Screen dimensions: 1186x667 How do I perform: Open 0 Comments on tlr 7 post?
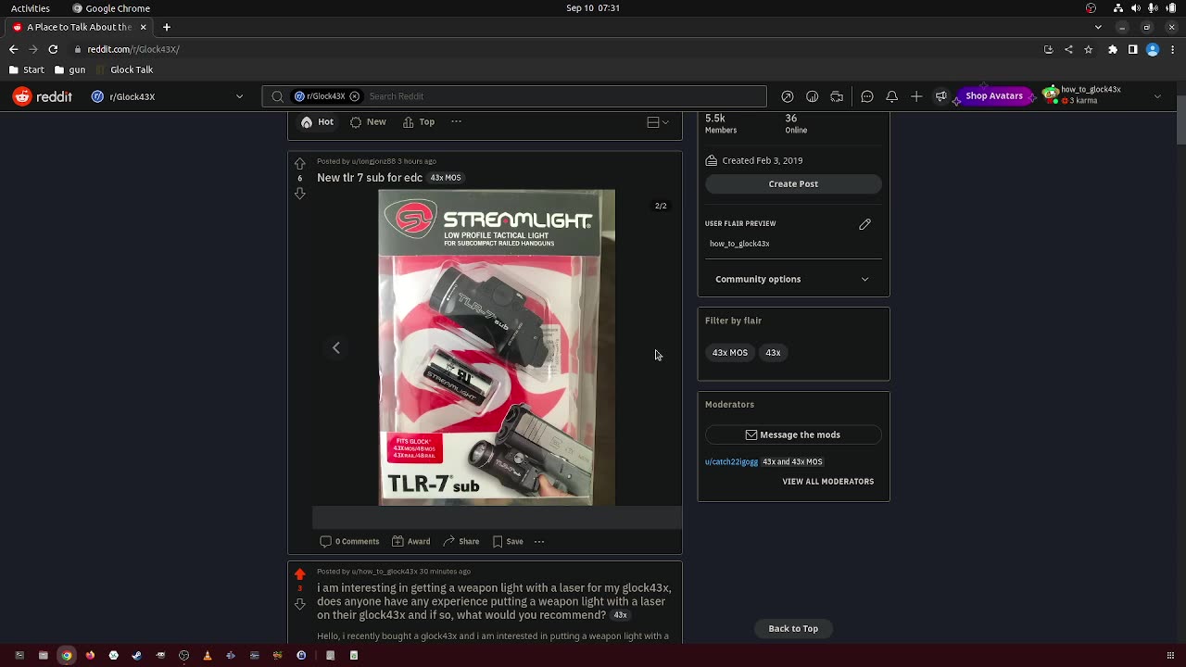(349, 542)
